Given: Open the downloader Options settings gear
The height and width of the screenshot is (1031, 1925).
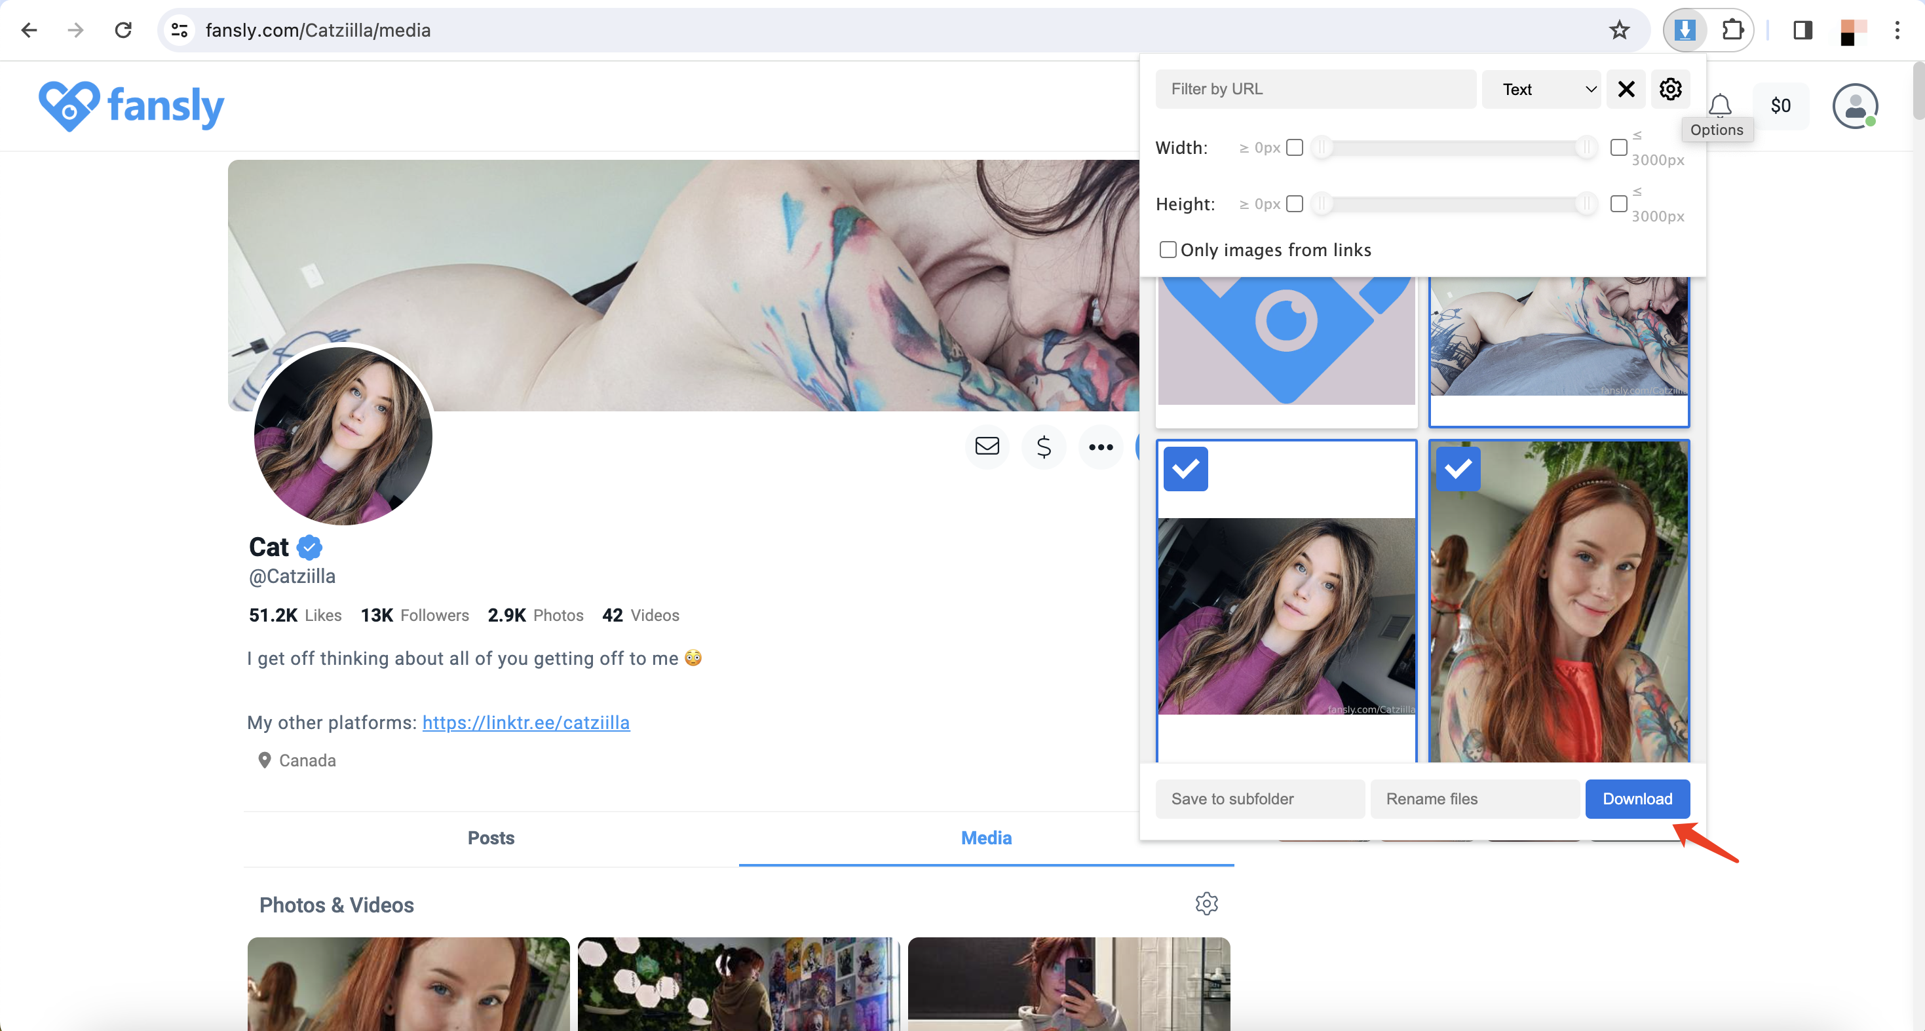Looking at the screenshot, I should point(1670,89).
